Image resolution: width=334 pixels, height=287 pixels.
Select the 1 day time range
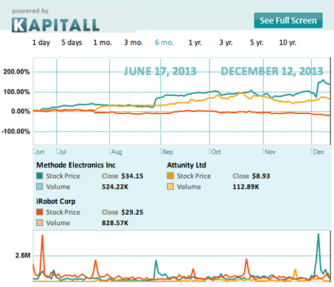[x=41, y=42]
